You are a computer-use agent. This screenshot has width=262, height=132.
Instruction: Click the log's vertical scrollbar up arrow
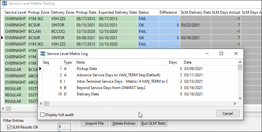[x=240, y=62]
